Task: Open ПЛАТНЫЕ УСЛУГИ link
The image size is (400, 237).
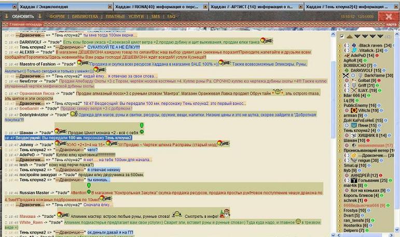Action: click(125, 16)
